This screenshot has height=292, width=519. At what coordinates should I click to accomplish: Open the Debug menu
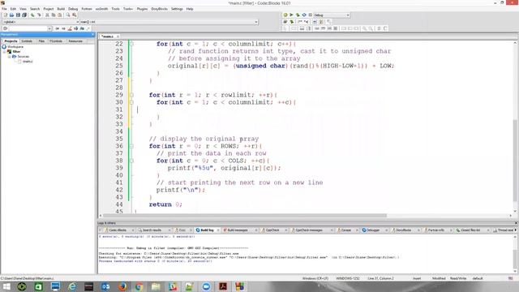[73, 9]
